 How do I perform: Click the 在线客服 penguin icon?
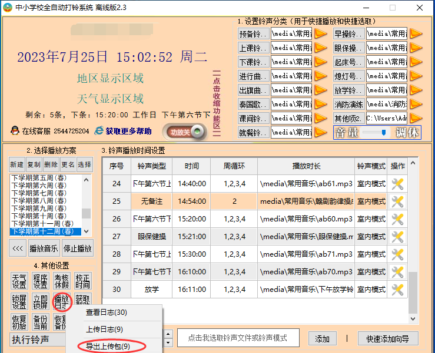coord(15,131)
